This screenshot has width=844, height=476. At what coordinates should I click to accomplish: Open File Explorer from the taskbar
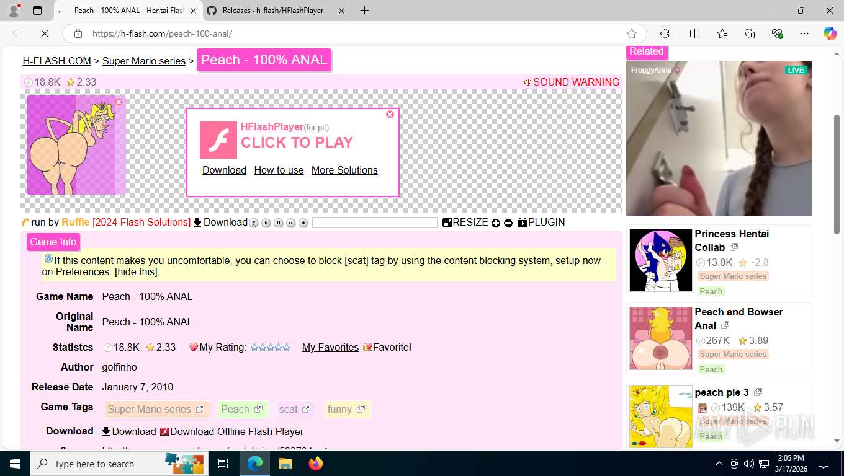[285, 464]
